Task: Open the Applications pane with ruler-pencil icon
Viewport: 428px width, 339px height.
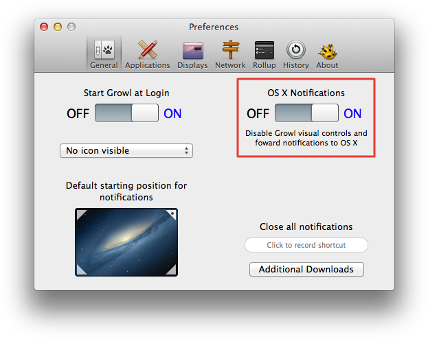Action: (148, 54)
